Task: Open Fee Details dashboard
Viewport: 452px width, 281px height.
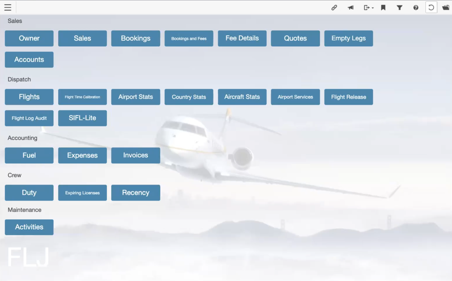Action: [x=242, y=38]
